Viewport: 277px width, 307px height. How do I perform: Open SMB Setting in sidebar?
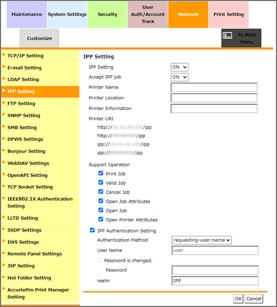(40, 127)
